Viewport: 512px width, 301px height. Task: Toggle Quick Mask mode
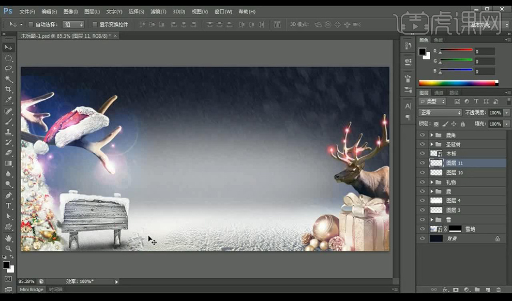(x=8, y=279)
